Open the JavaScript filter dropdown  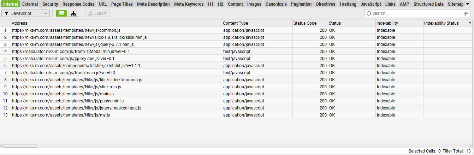pos(26,13)
